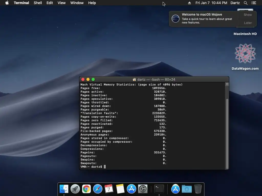Image resolution: width=262 pixels, height=196 pixels.
Task: Open the Terminal application menu
Action: [21, 3]
